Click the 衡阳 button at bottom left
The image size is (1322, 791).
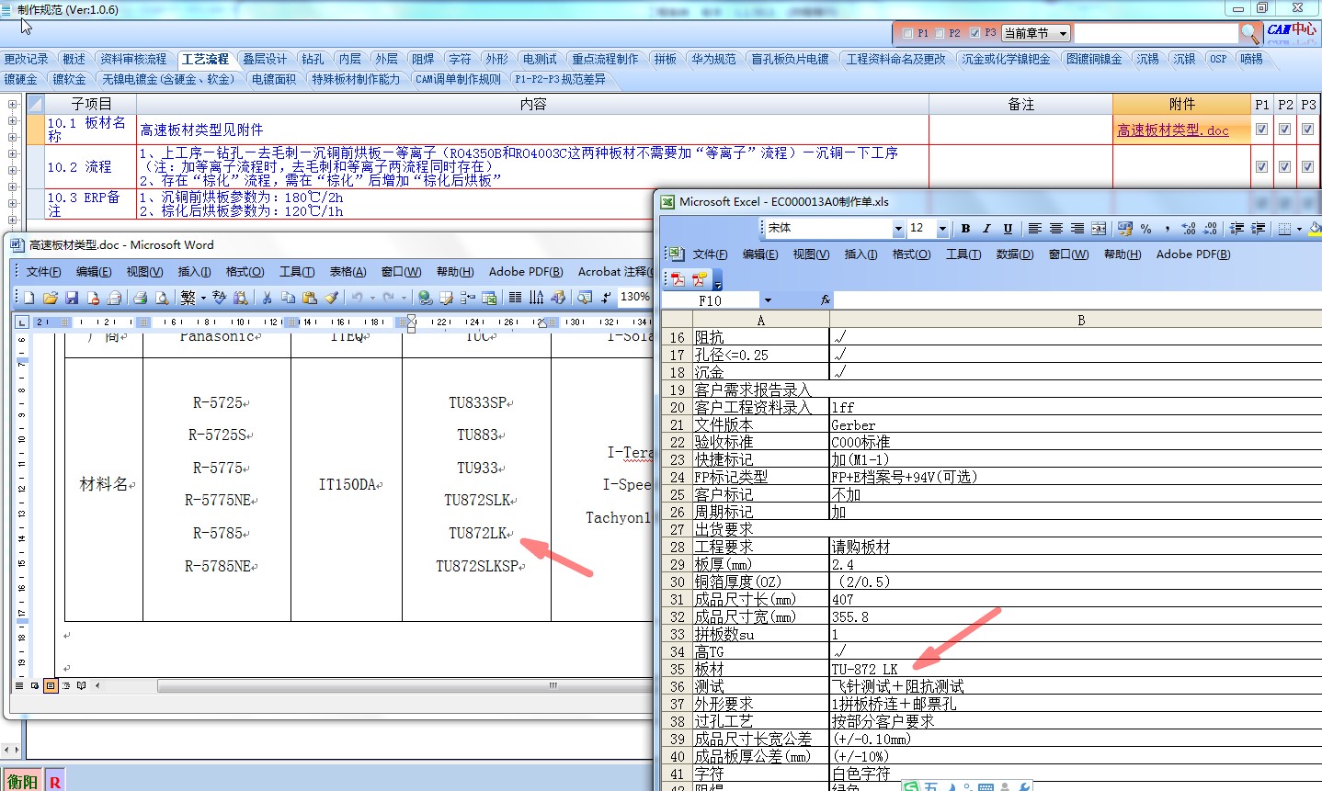click(22, 781)
